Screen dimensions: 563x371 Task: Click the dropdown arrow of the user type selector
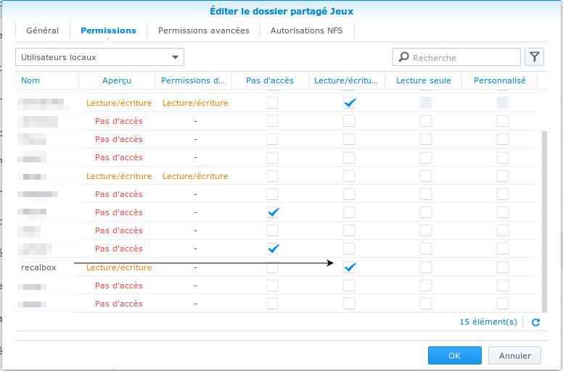[x=175, y=57]
